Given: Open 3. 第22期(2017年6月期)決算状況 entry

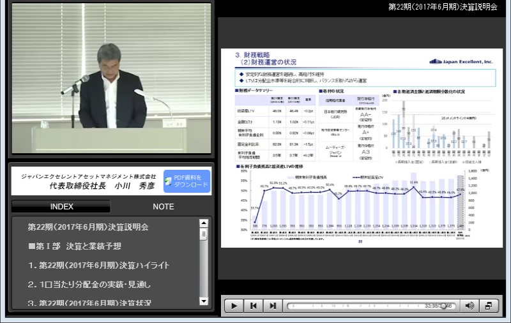Looking at the screenshot, I should [x=89, y=303].
